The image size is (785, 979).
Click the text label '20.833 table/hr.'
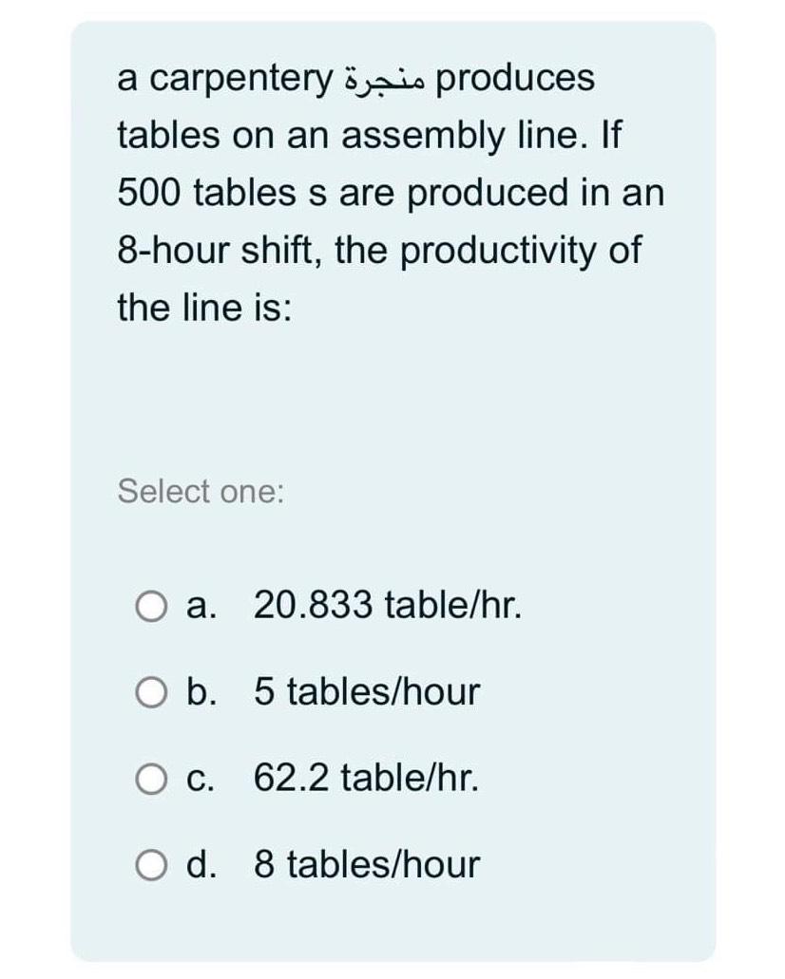[x=385, y=606]
